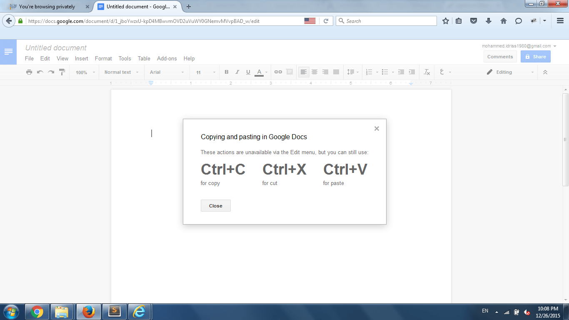Screen dimensions: 569x320
Task: Click the Undo arrow icon
Action: (x=40, y=72)
